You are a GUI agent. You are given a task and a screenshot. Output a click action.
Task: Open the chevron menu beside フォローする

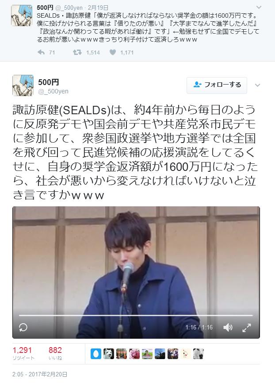tap(257, 85)
